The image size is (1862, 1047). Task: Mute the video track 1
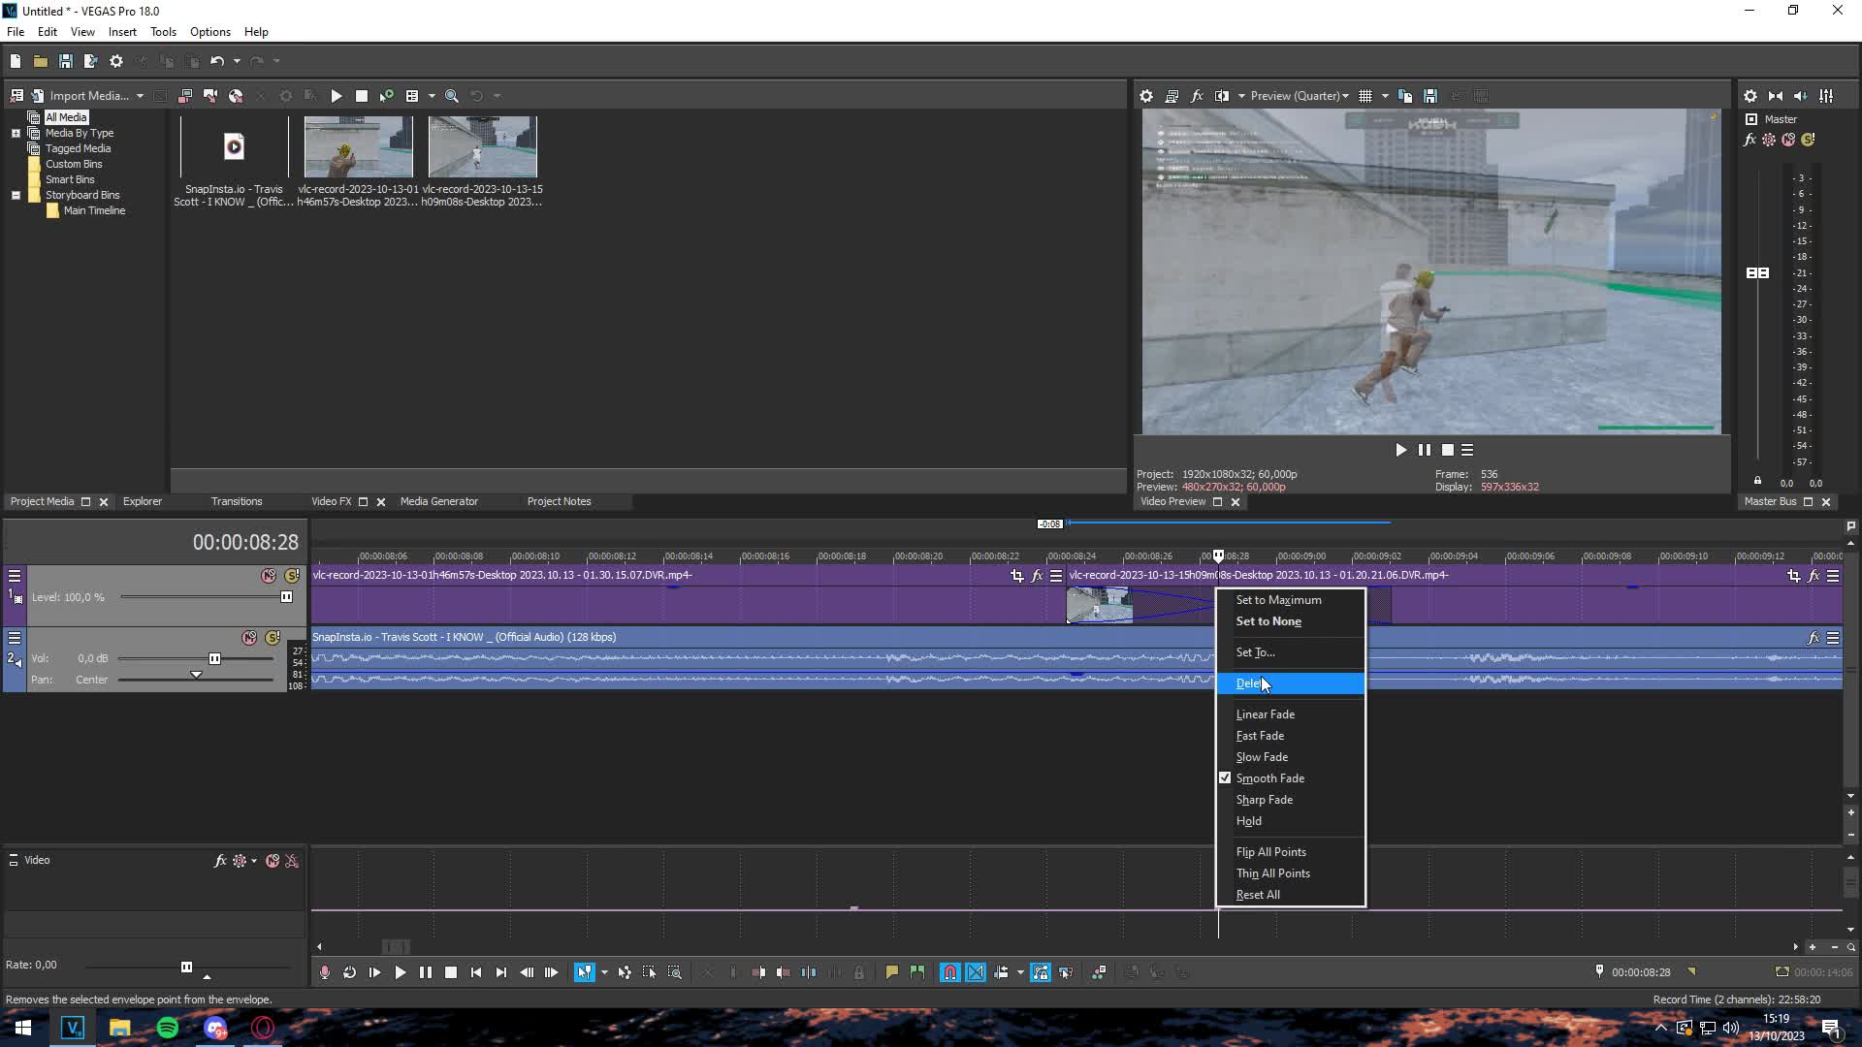pos(269,576)
